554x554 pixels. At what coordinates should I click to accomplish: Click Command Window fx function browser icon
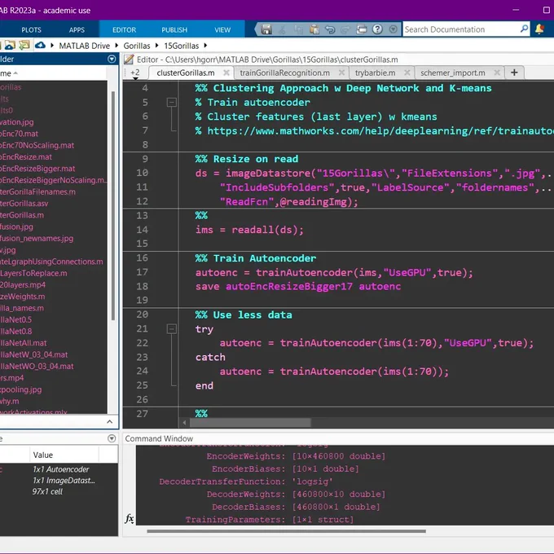coord(130,519)
